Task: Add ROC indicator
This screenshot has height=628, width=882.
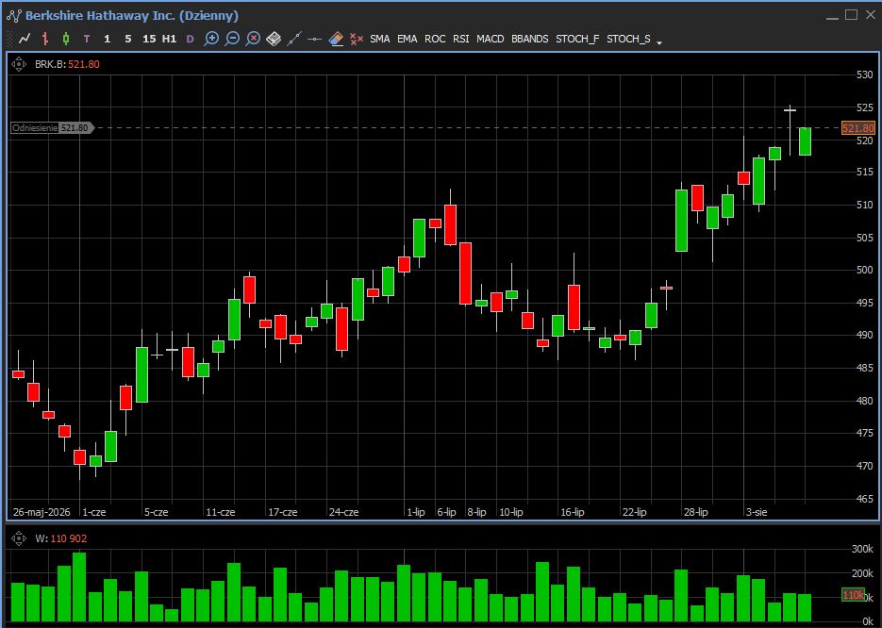Action: tap(435, 39)
